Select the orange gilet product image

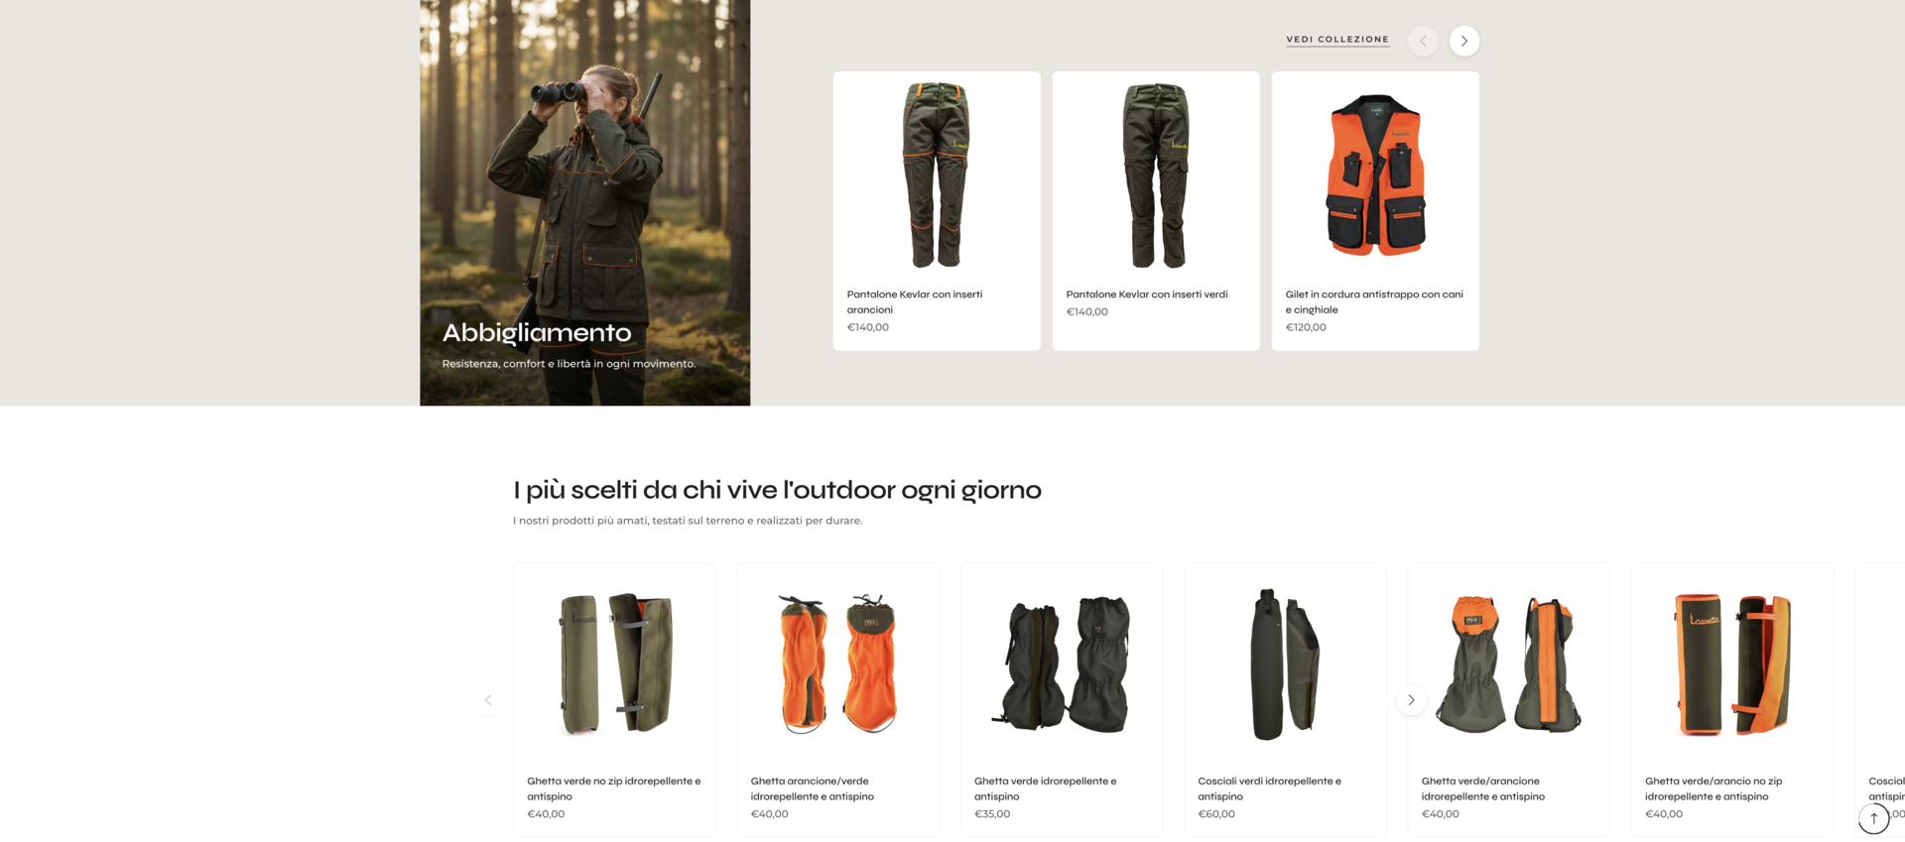click(x=1375, y=176)
